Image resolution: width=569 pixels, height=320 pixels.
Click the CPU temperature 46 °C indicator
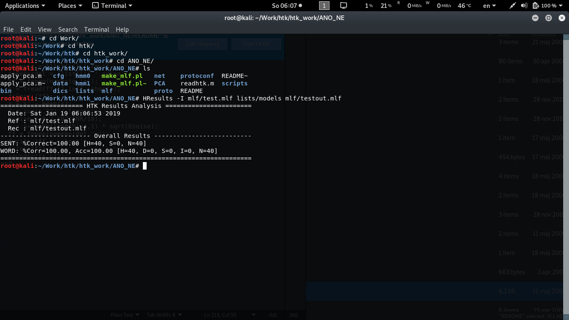pyautogui.click(x=464, y=5)
